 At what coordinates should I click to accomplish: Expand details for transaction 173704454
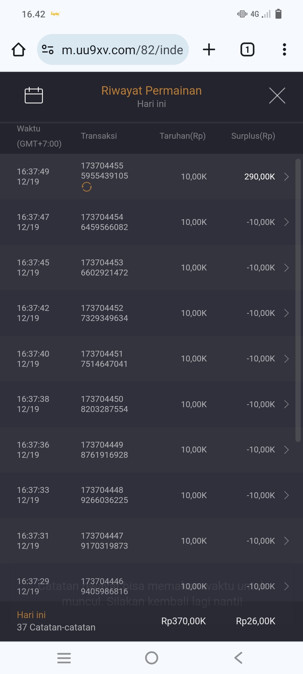[x=286, y=222]
